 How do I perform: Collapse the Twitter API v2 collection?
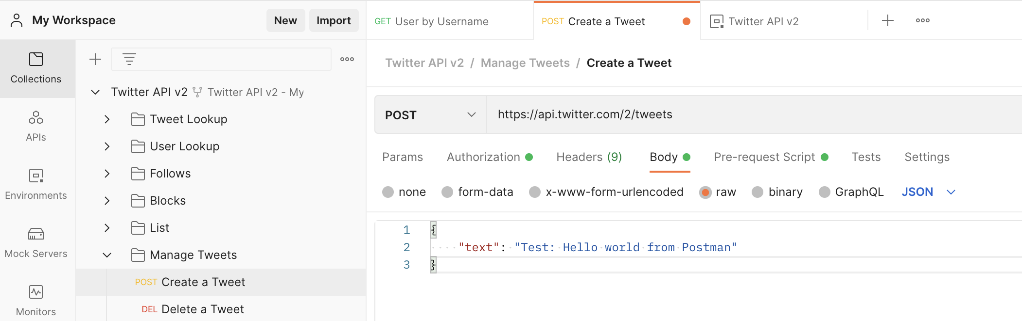coord(95,92)
